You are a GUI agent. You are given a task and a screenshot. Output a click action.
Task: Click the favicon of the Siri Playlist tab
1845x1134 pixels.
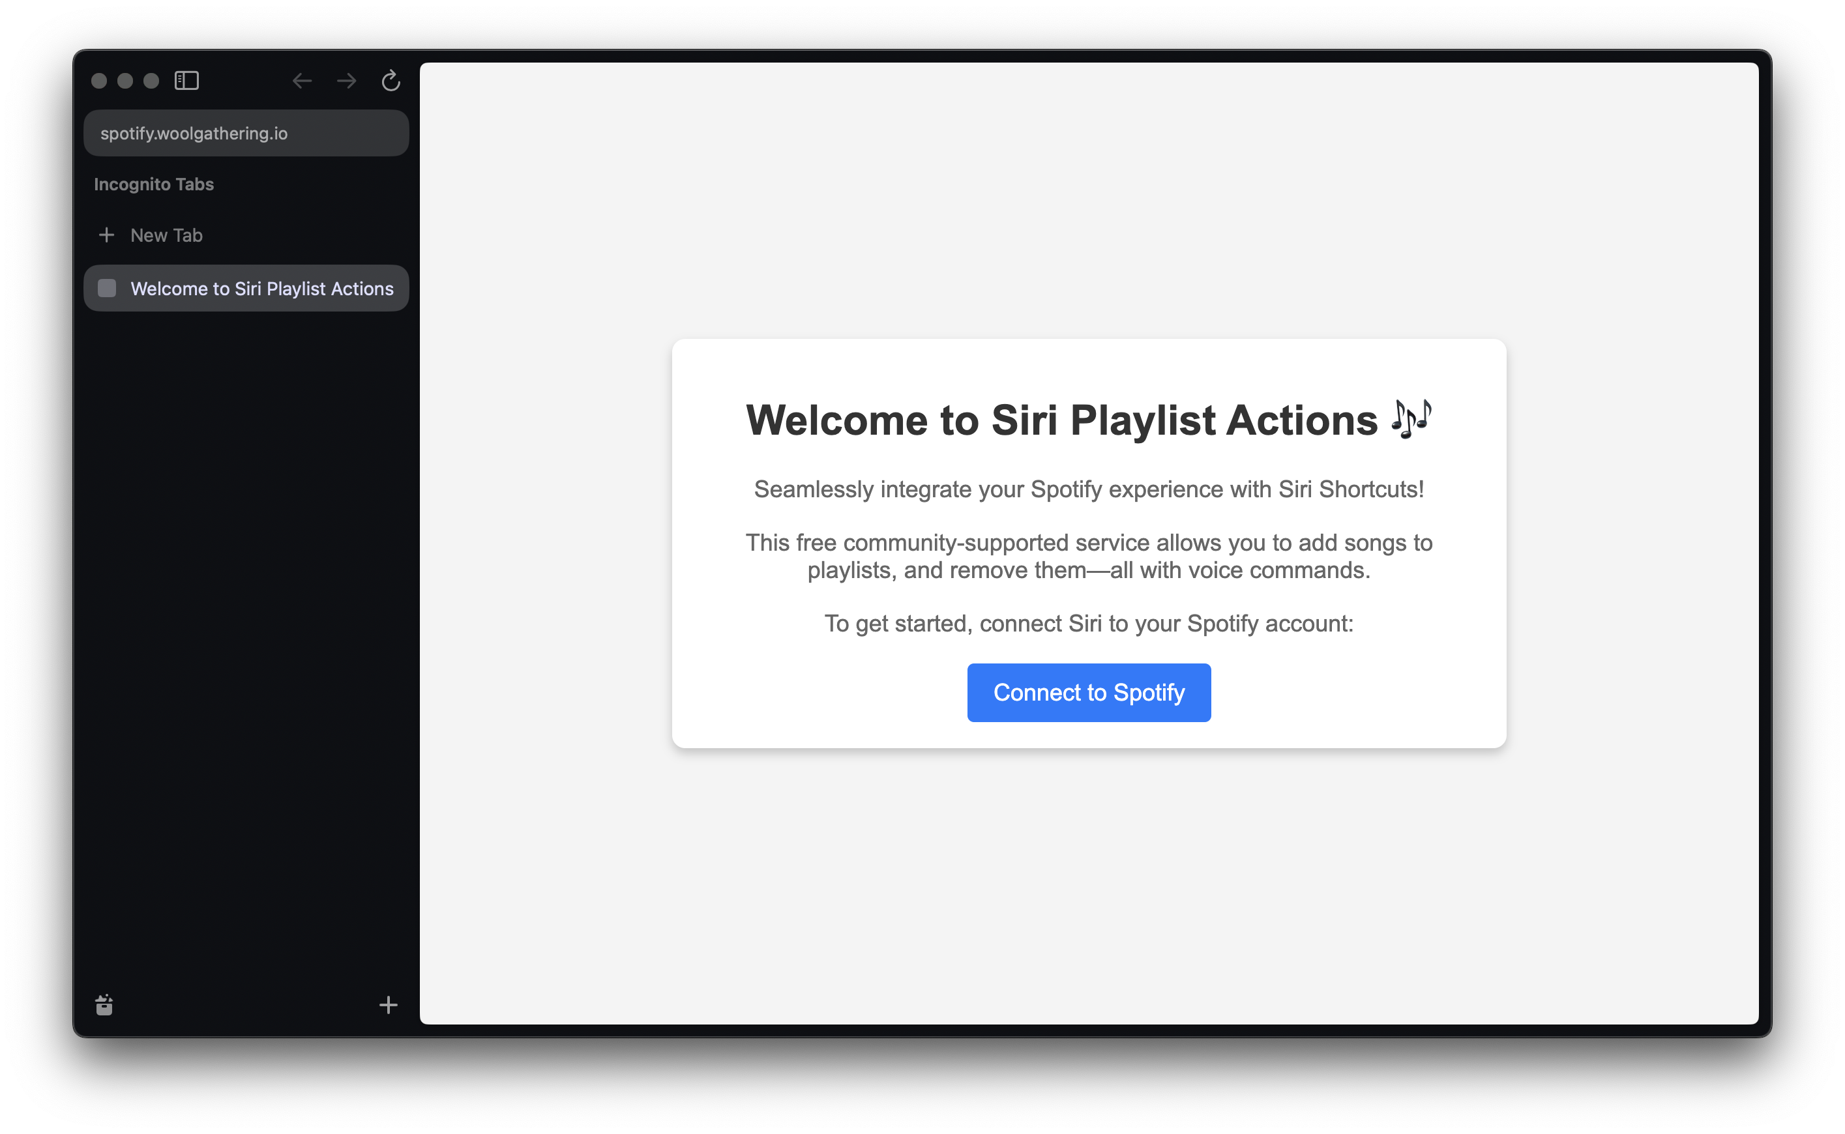click(108, 289)
